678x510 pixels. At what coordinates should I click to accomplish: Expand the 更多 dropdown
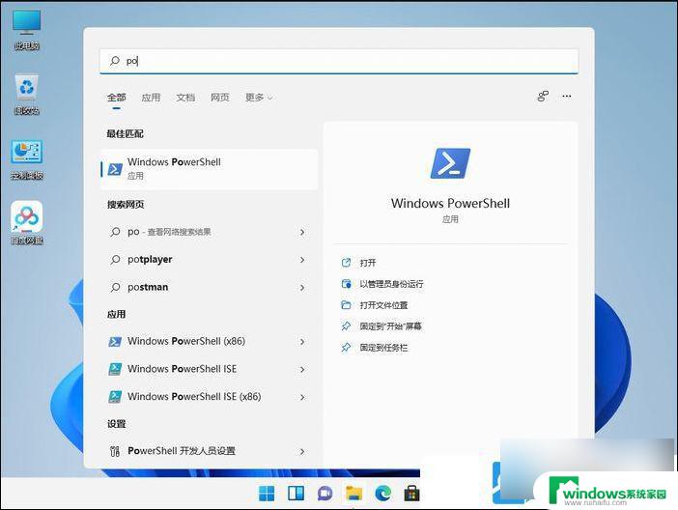pos(259,98)
